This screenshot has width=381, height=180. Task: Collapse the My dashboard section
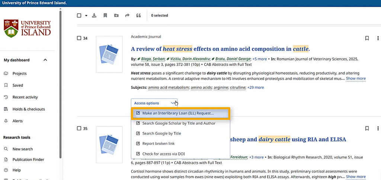[x=45, y=60]
